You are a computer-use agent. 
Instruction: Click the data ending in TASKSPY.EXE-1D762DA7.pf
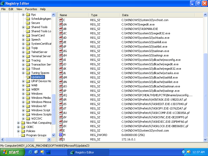click(x=154, y=108)
